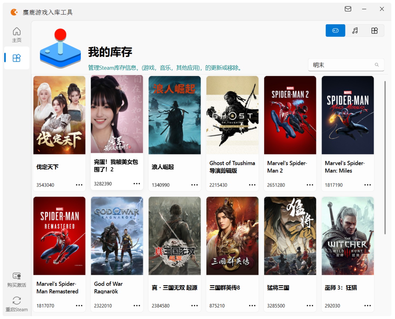
Task: Select the 完蛋！我被美女包围了！2 cover art
Action: click(117, 114)
